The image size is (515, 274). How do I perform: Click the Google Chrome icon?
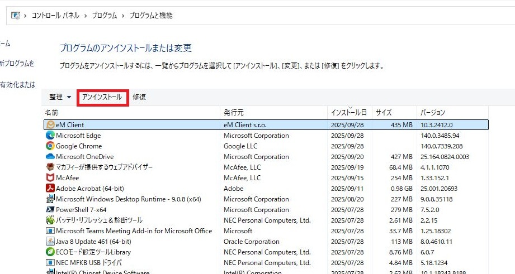[50, 146]
